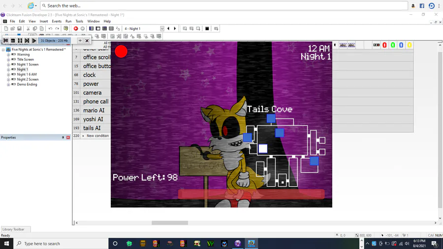The image size is (443, 249).
Task: Choose the 4 - Night 1 frame dropdown
Action: (x=144, y=29)
